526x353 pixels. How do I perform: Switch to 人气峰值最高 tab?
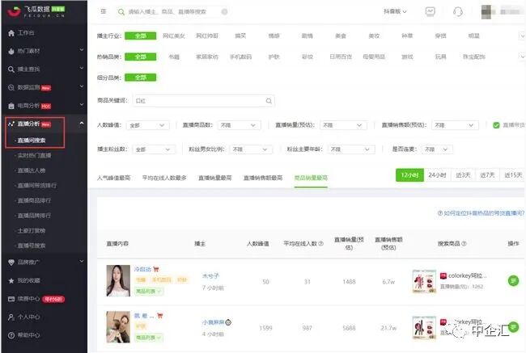click(114, 178)
